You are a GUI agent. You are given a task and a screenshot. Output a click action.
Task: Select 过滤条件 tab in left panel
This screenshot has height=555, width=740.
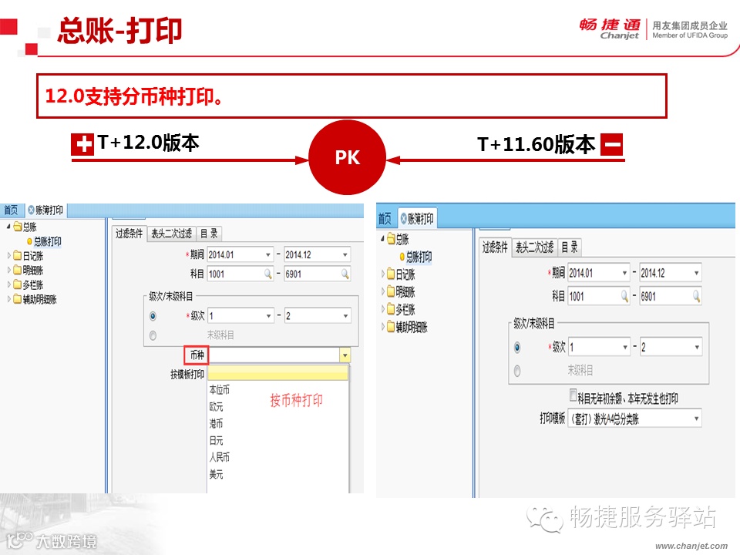[x=129, y=234]
